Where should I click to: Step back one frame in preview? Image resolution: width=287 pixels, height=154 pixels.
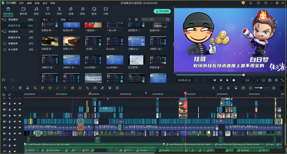tap(214, 80)
